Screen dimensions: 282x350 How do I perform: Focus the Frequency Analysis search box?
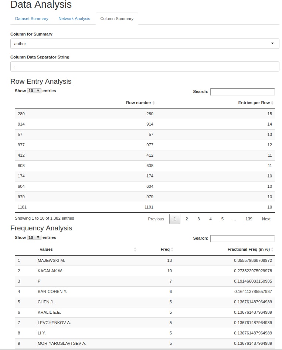(x=242, y=238)
